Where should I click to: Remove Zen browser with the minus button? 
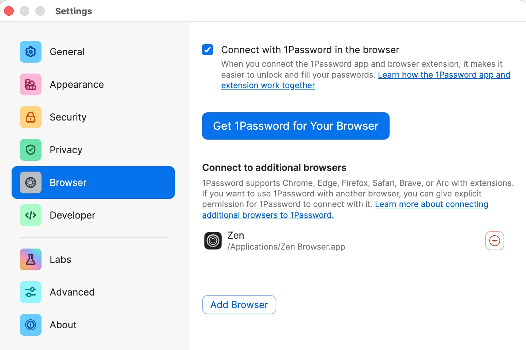[494, 241]
